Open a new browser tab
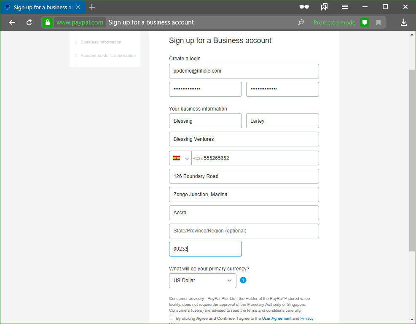Viewport: 416px width, 324px height. pos(92,7)
